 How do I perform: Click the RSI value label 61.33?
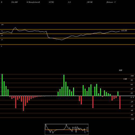pyautogui.click(x=124, y=31)
